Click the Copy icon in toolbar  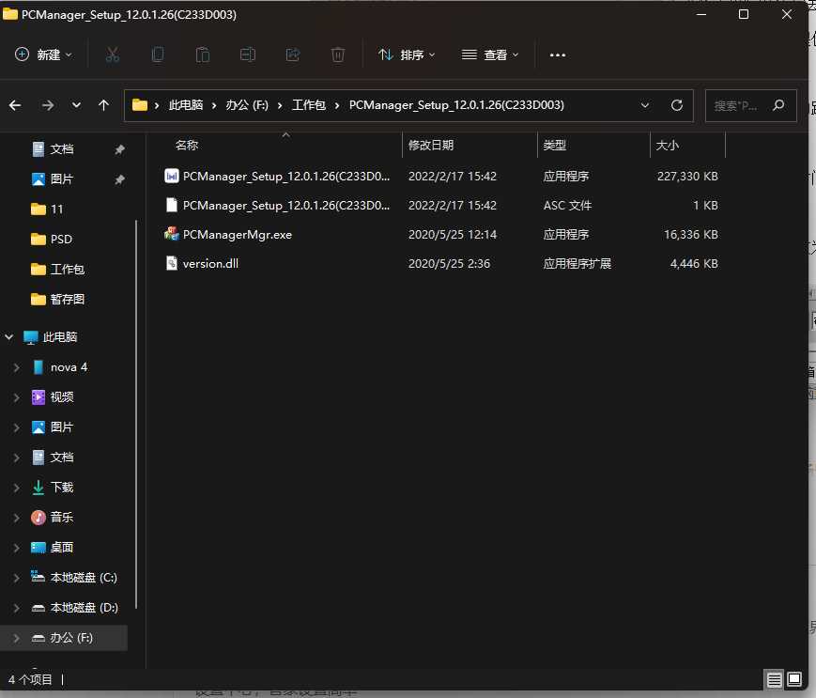click(158, 54)
